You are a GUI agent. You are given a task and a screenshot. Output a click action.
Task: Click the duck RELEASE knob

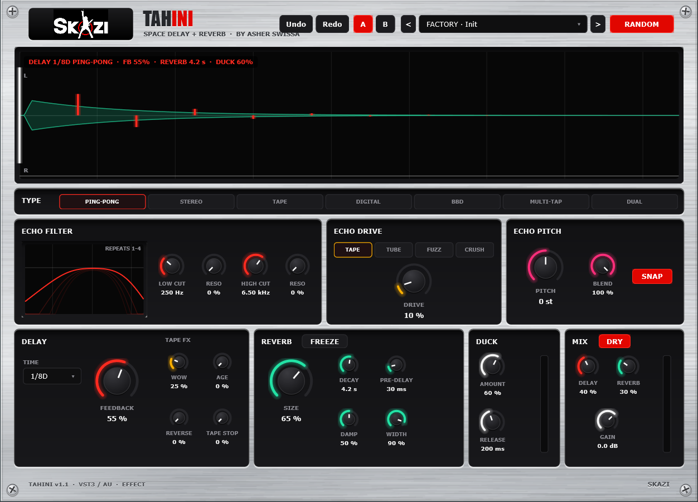click(x=492, y=422)
